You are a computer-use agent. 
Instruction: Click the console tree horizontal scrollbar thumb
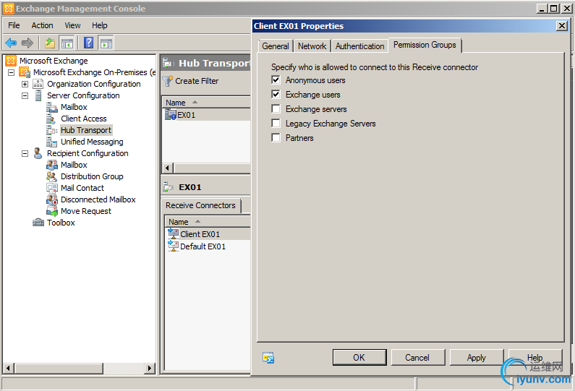[59, 368]
